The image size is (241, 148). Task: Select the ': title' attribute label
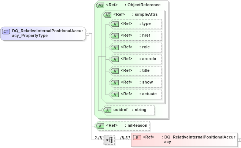144,70
